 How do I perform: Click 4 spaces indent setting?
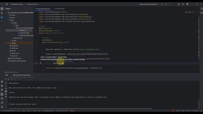pos(195,111)
